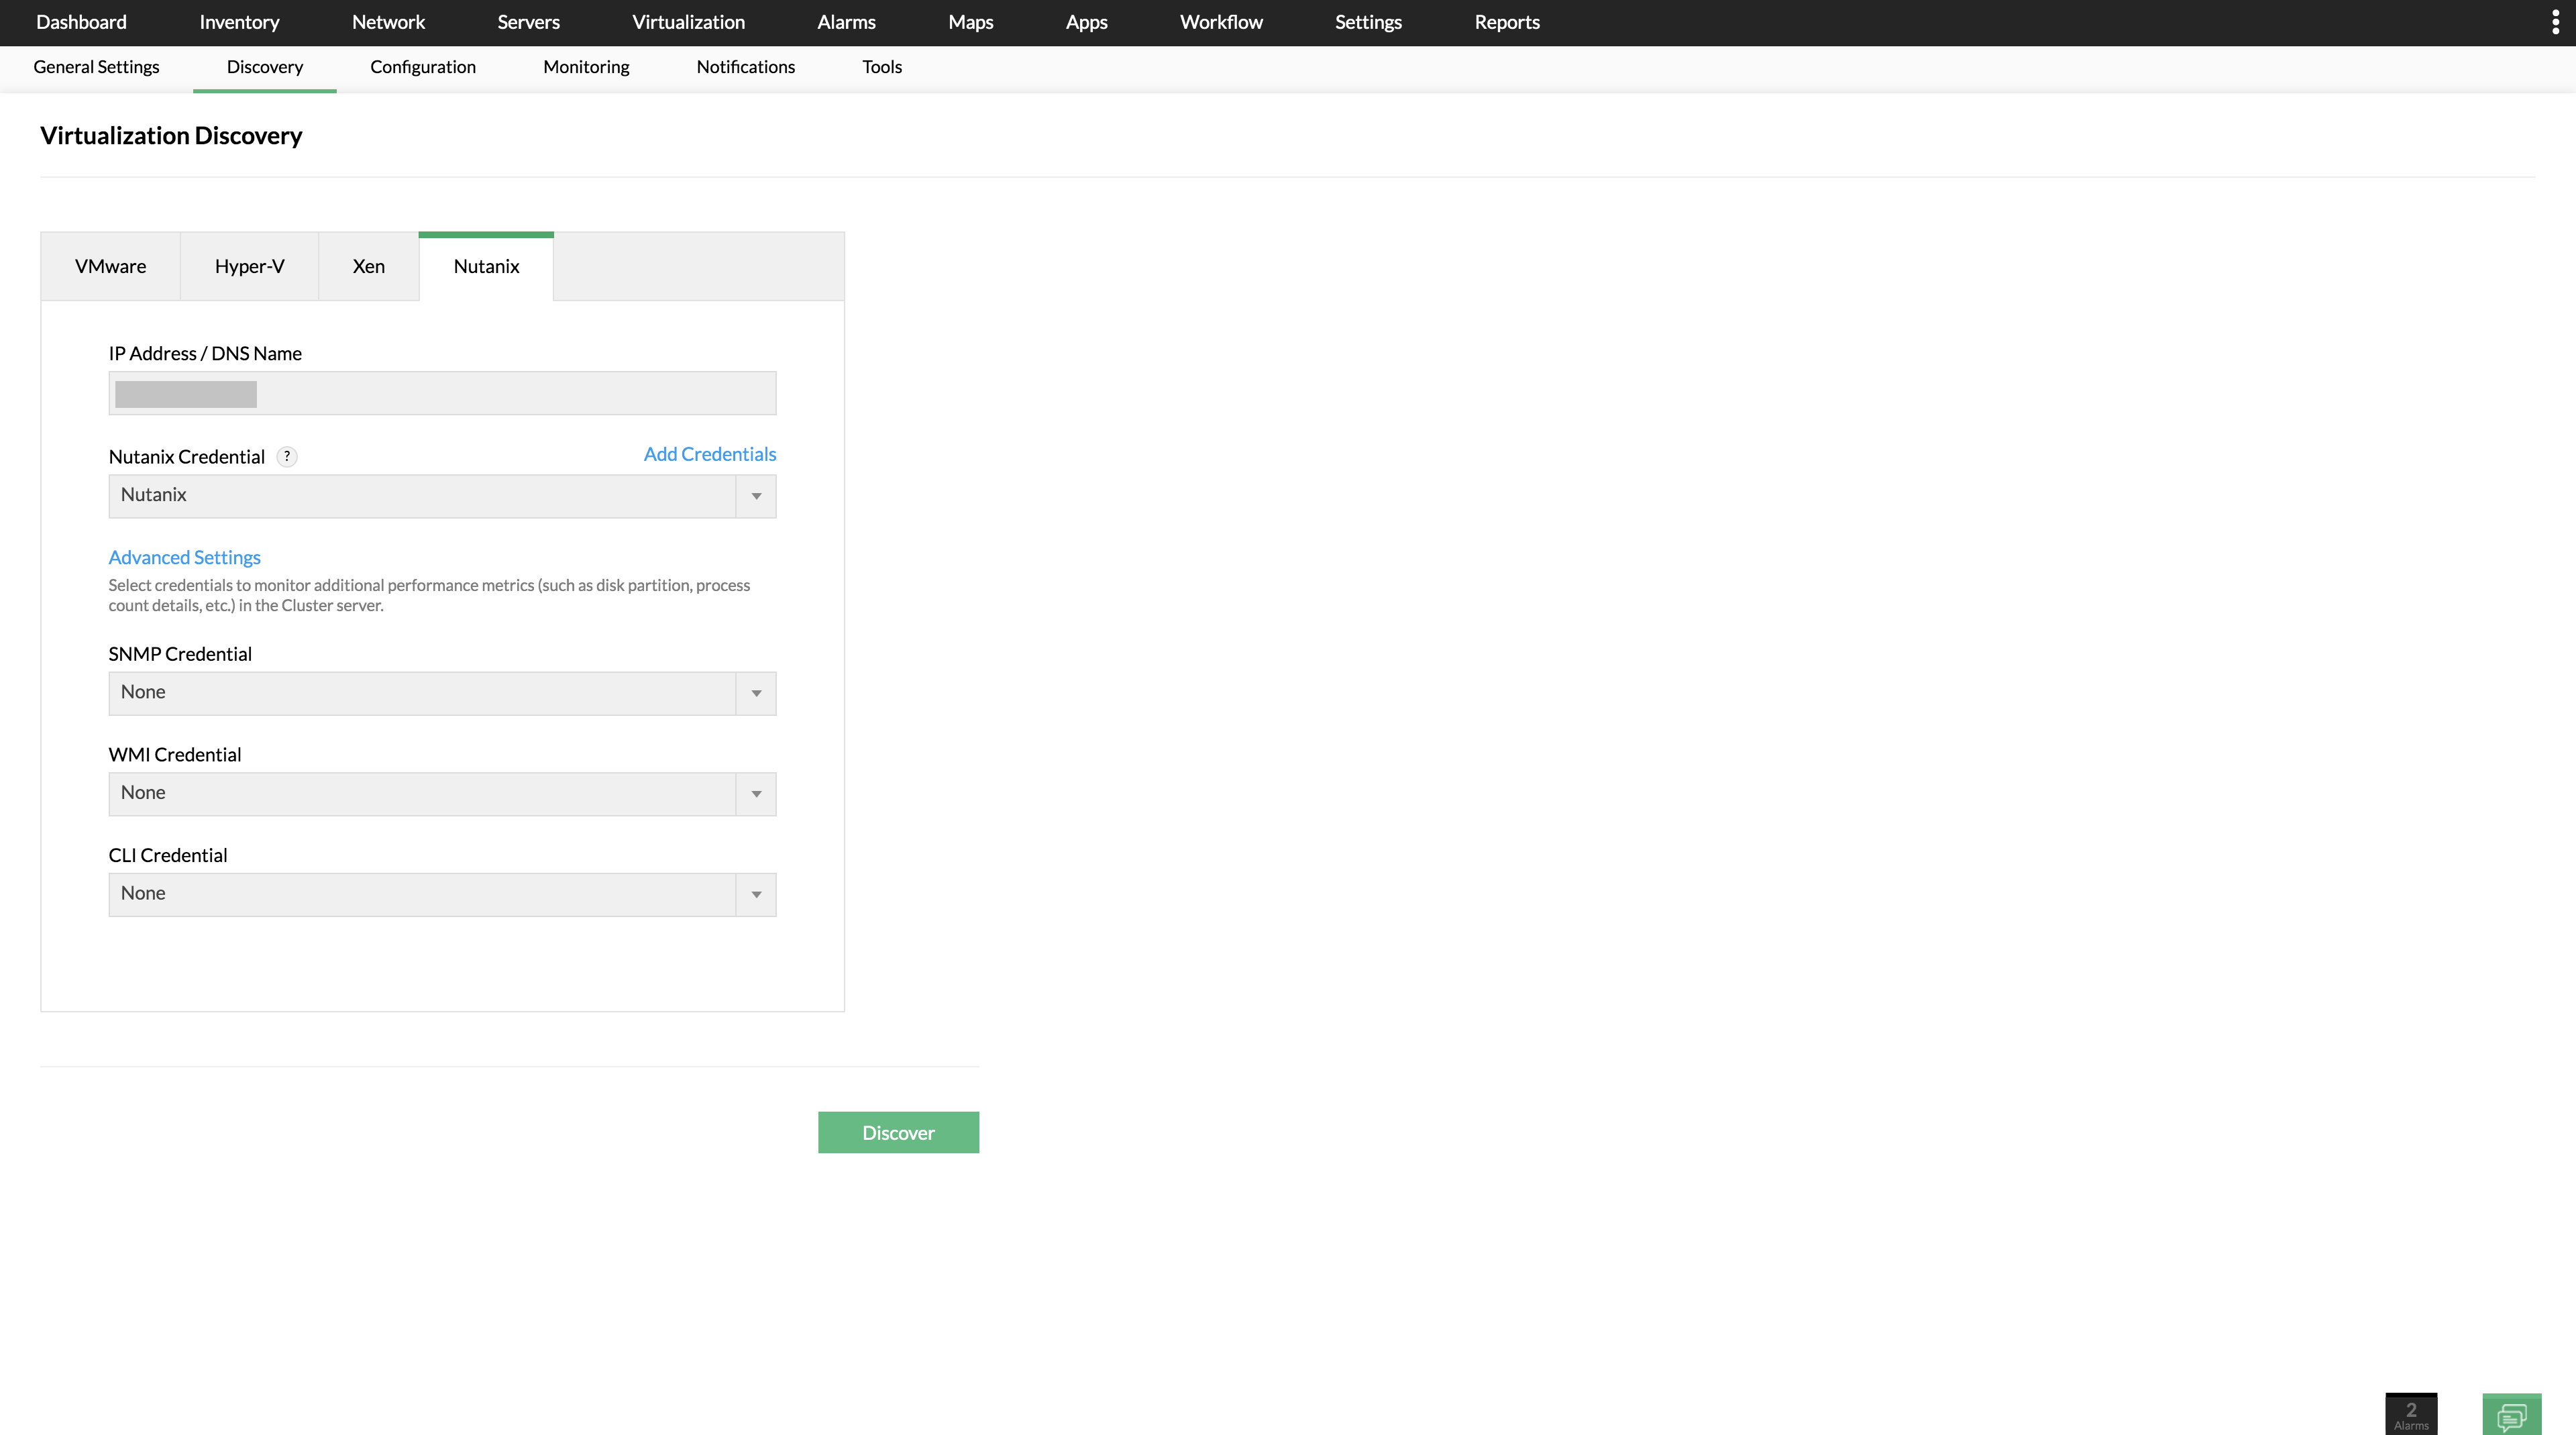Select the Xen tab

click(368, 266)
